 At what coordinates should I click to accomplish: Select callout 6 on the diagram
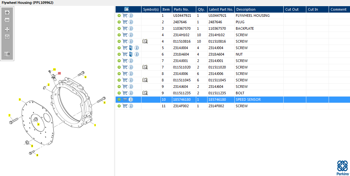32,146
